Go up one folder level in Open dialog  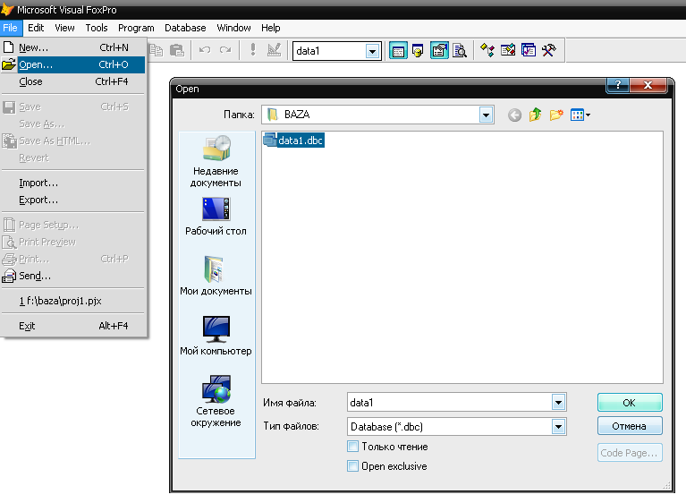coord(535,115)
